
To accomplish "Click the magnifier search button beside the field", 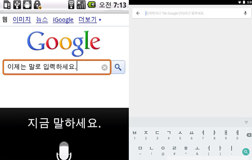I will coord(118,67).
